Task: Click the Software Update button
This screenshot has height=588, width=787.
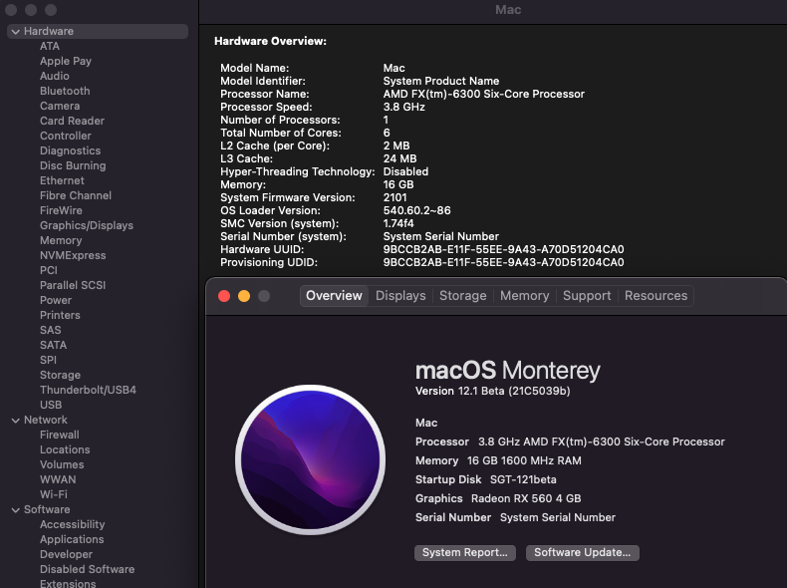Action: (x=583, y=552)
